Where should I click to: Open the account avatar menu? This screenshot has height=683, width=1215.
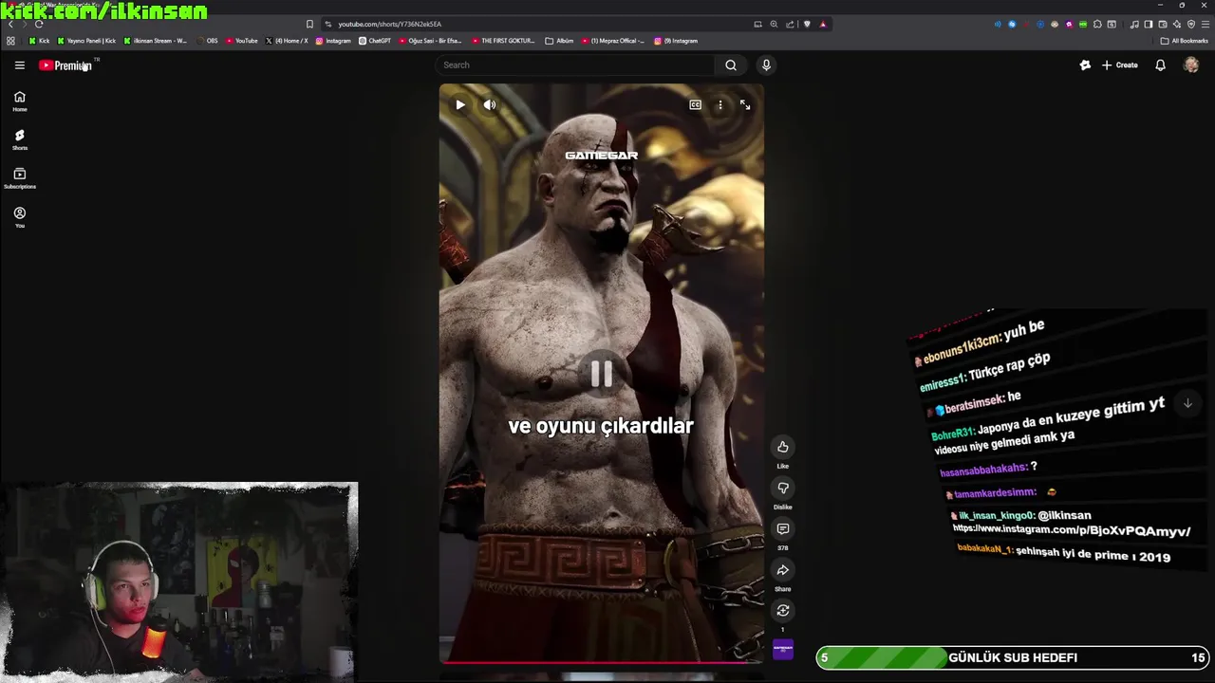coord(1191,65)
